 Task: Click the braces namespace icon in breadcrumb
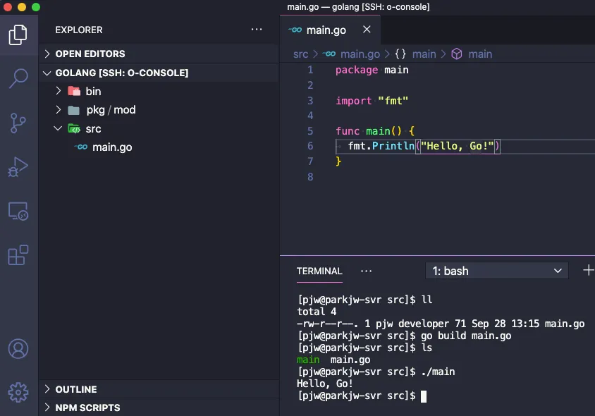(400, 54)
